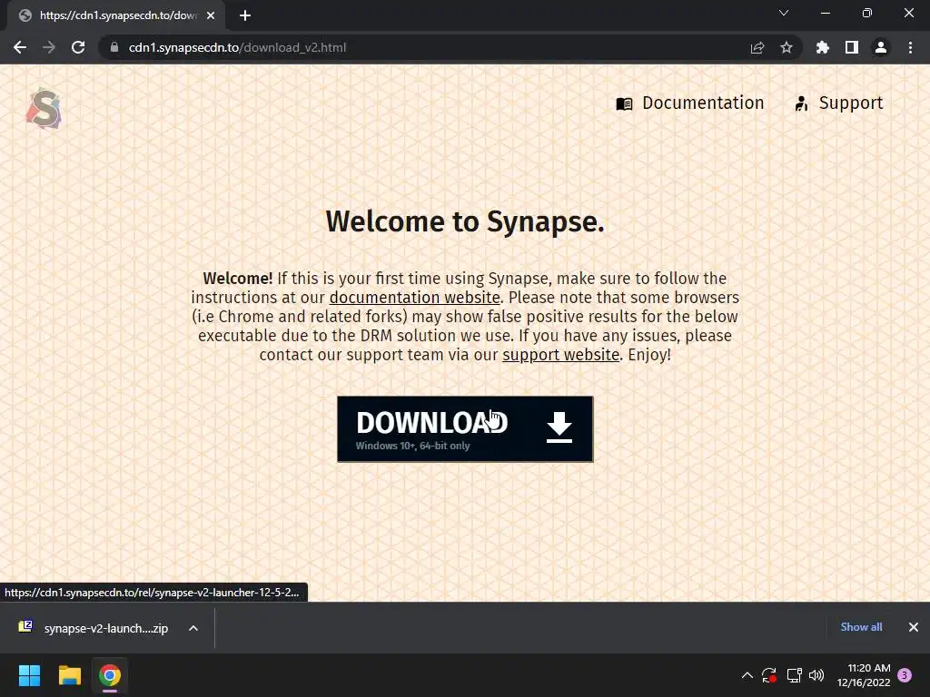Click 'Windows 10+, 64-bit only' text
Image resolution: width=930 pixels, height=697 pixels.
point(413,446)
